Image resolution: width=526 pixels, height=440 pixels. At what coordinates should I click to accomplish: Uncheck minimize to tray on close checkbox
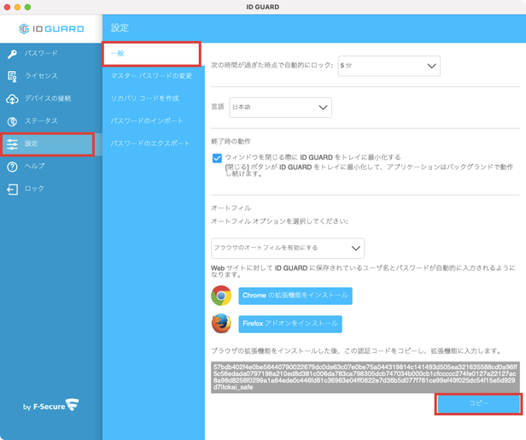click(x=217, y=158)
